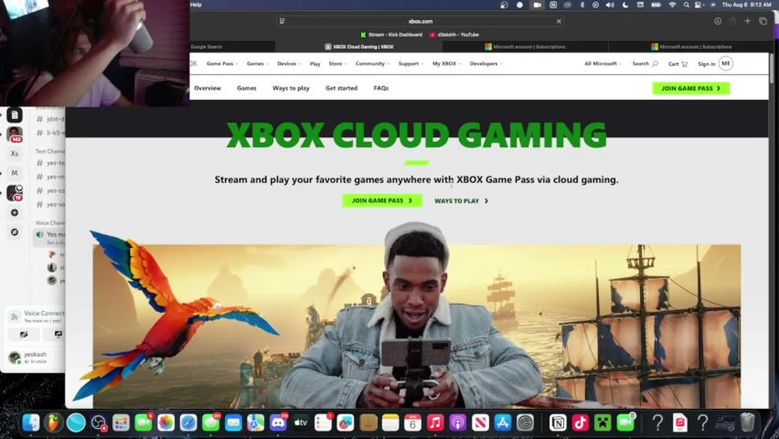Expand the Devices navigation dropdown

pyautogui.click(x=289, y=63)
